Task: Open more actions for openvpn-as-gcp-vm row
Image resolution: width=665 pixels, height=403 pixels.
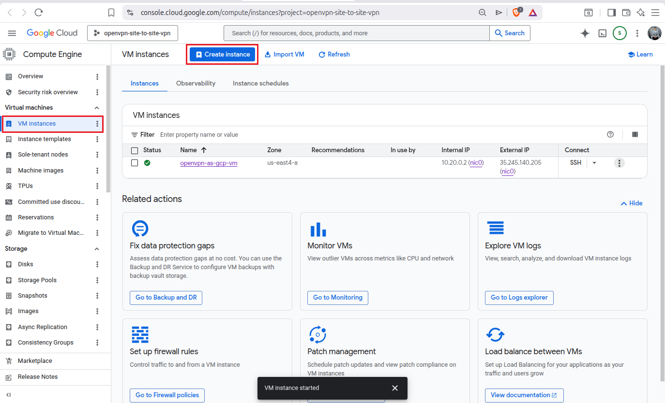Action: coord(619,163)
